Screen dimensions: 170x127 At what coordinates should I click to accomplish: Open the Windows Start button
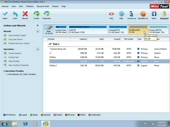click(x=5, y=124)
